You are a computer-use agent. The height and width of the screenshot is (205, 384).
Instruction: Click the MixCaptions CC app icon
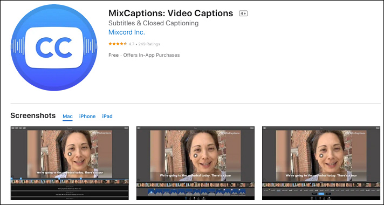[x=54, y=47]
